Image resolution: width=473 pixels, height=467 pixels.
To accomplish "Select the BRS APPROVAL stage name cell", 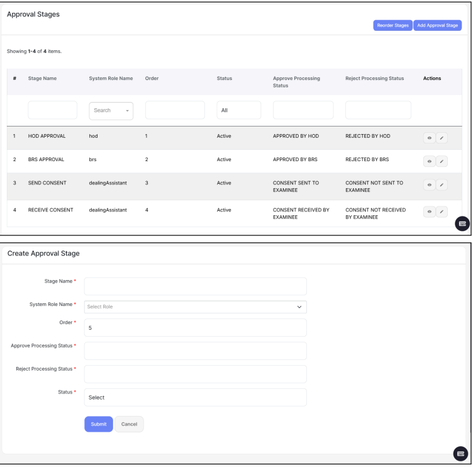I will pyautogui.click(x=46, y=159).
